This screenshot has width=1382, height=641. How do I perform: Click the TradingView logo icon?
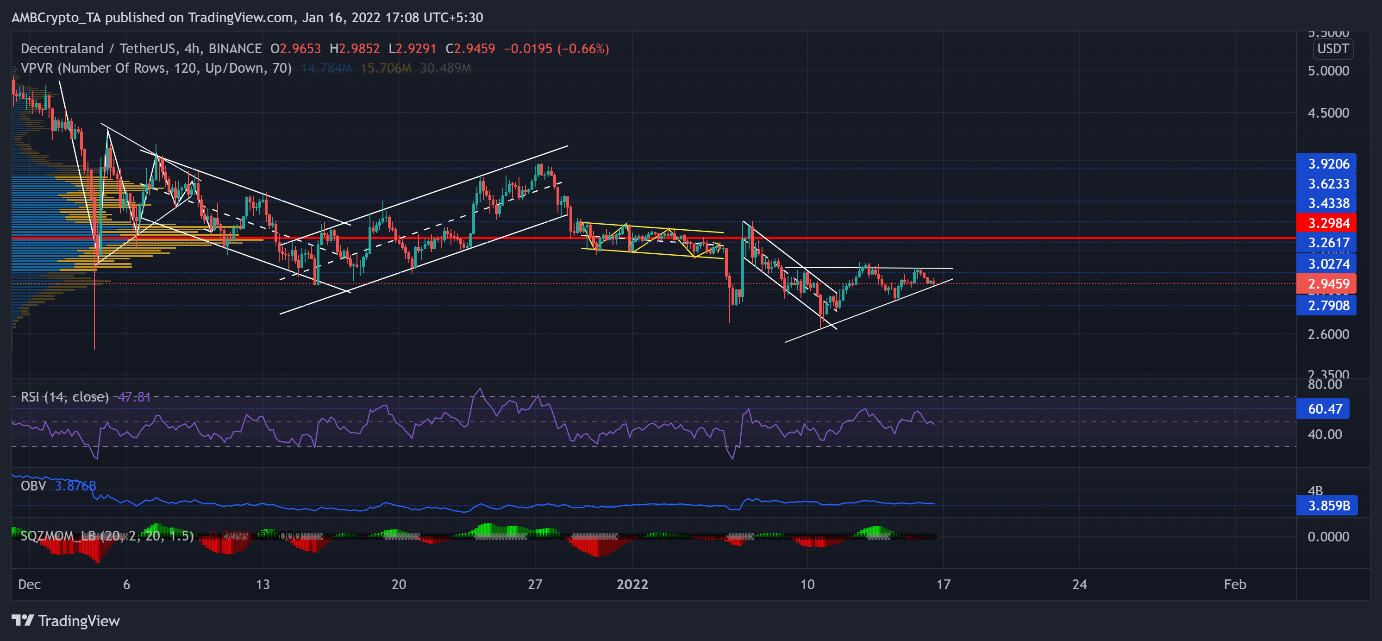tap(23, 620)
